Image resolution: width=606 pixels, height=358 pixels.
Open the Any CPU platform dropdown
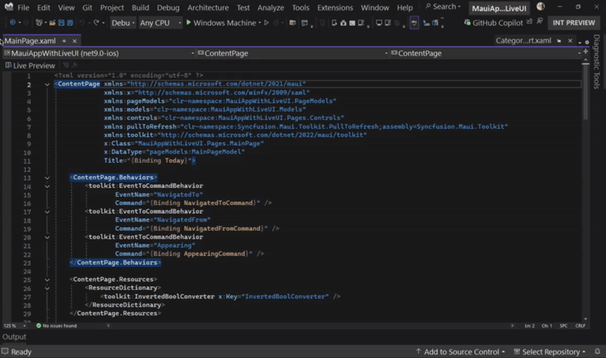point(161,23)
